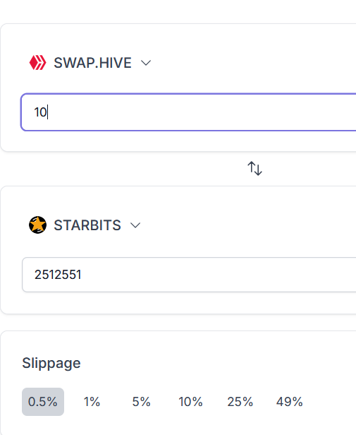This screenshot has height=435, width=356.
Task: Choose 10% slippage tolerance
Action: [x=190, y=402]
